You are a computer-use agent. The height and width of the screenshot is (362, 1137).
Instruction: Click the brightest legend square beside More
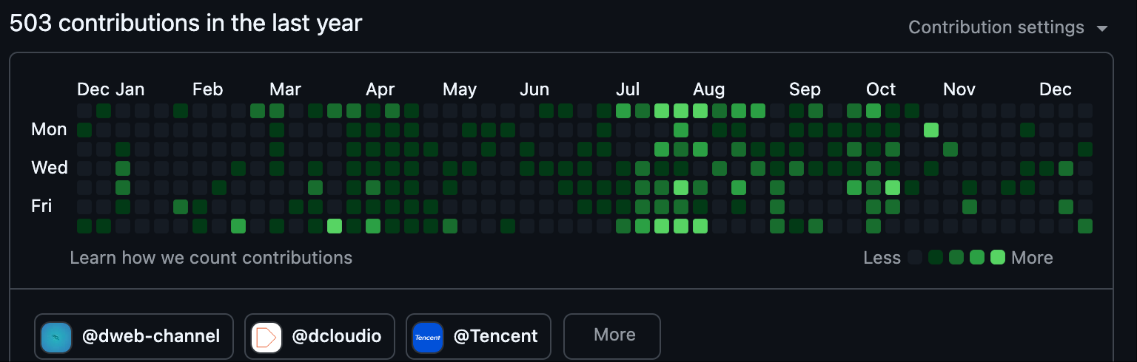tap(998, 257)
